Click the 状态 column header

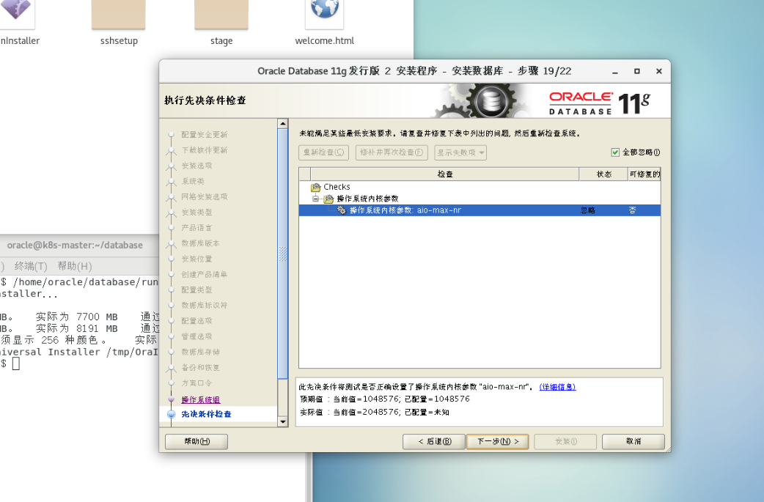tap(603, 174)
